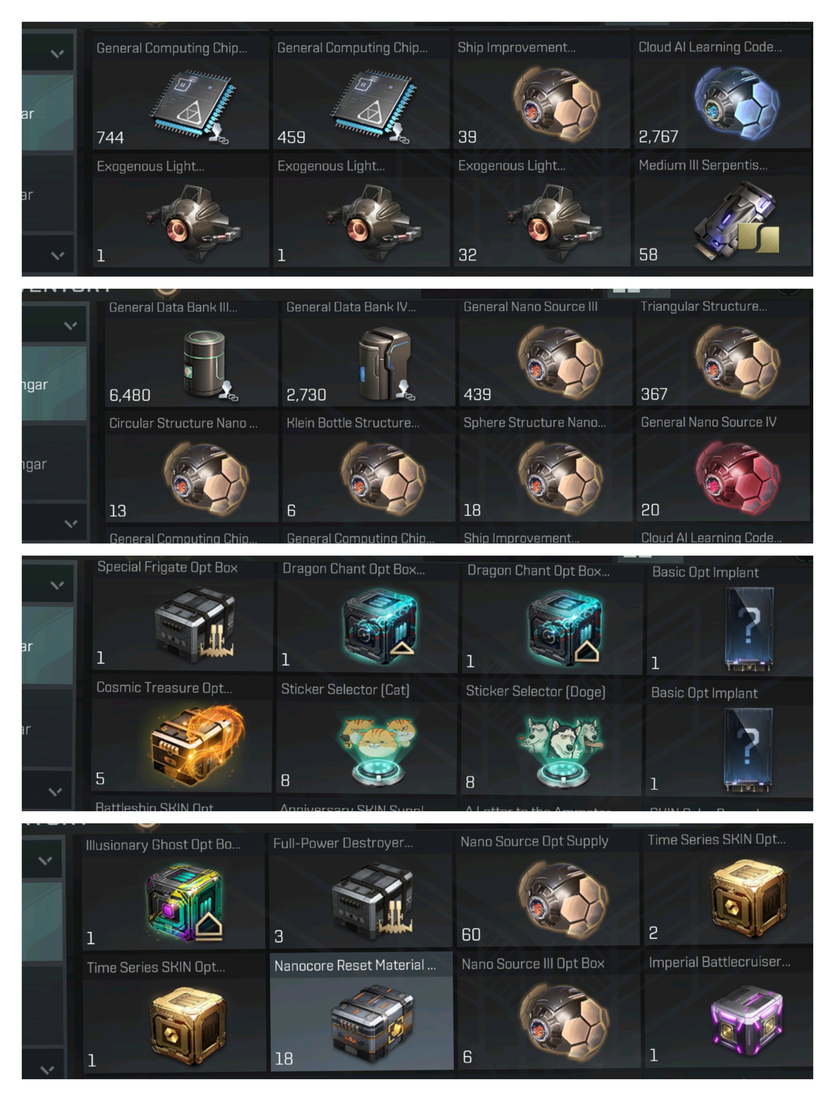Select Nano Source Opt Supply with 60

pyautogui.click(x=548, y=889)
